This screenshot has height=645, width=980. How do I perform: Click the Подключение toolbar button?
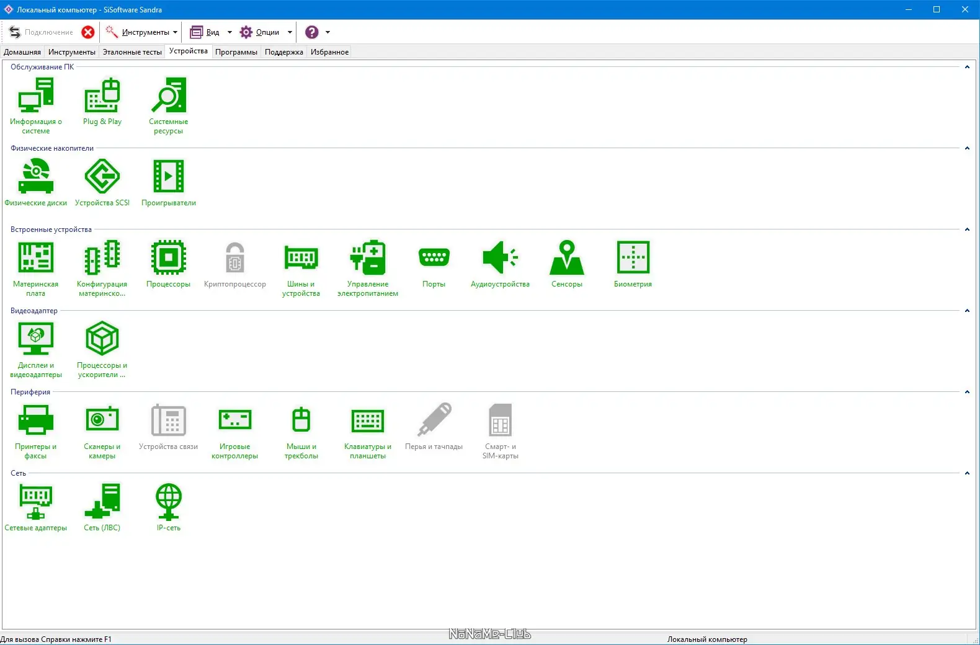point(41,32)
